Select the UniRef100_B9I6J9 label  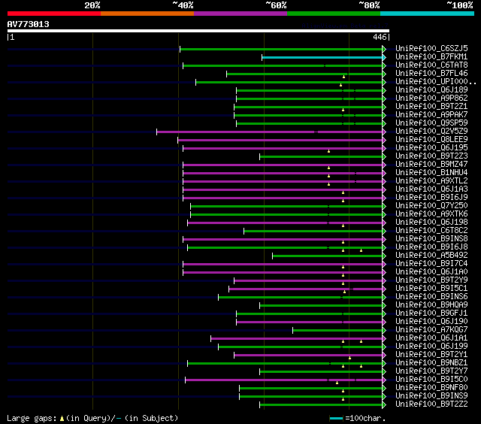tap(431, 198)
